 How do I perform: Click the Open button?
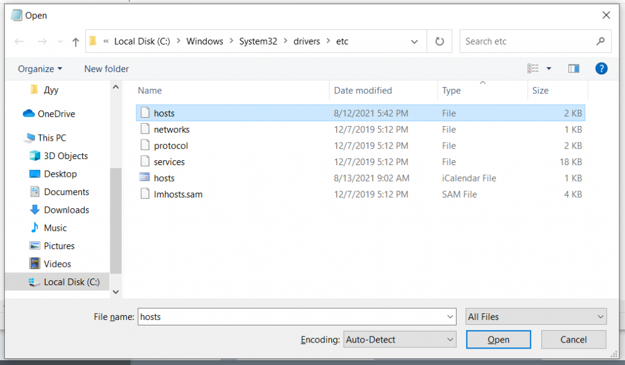(498, 340)
